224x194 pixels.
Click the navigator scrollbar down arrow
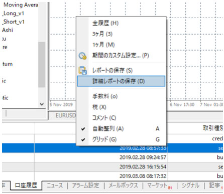pyautogui.click(x=42, y=104)
